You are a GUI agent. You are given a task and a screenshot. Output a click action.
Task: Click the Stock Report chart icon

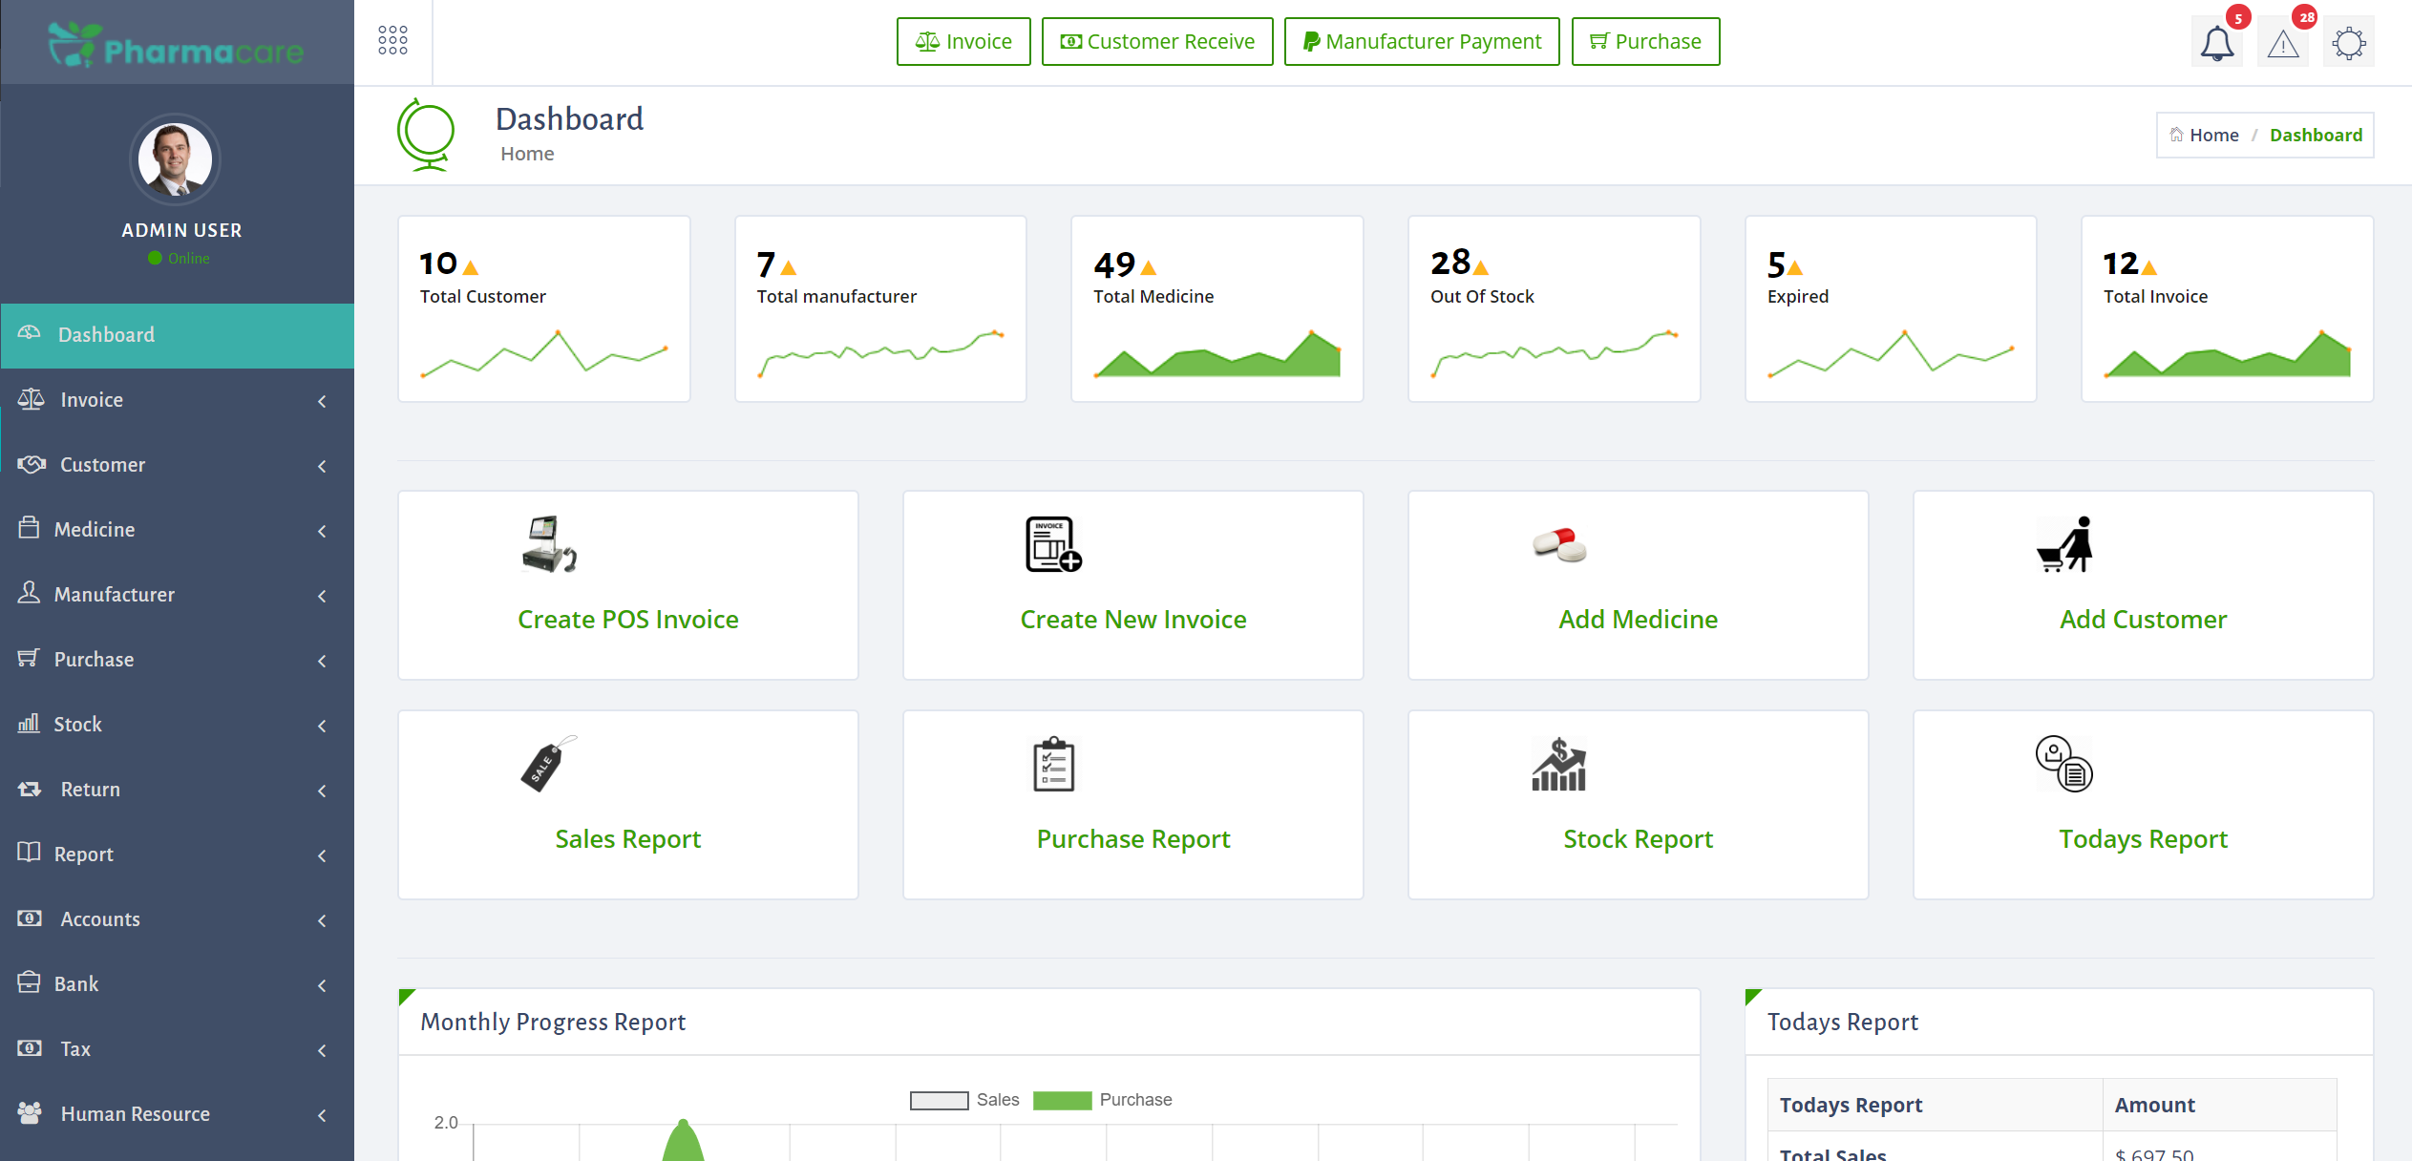1558,764
